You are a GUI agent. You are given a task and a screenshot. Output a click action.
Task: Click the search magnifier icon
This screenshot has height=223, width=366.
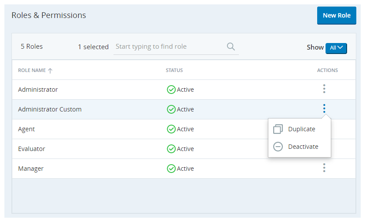tap(231, 47)
